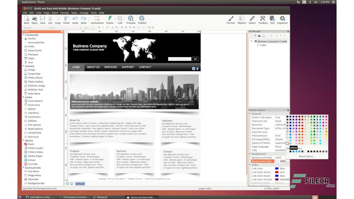
Task: Open the Events editor
Action: [110, 19]
